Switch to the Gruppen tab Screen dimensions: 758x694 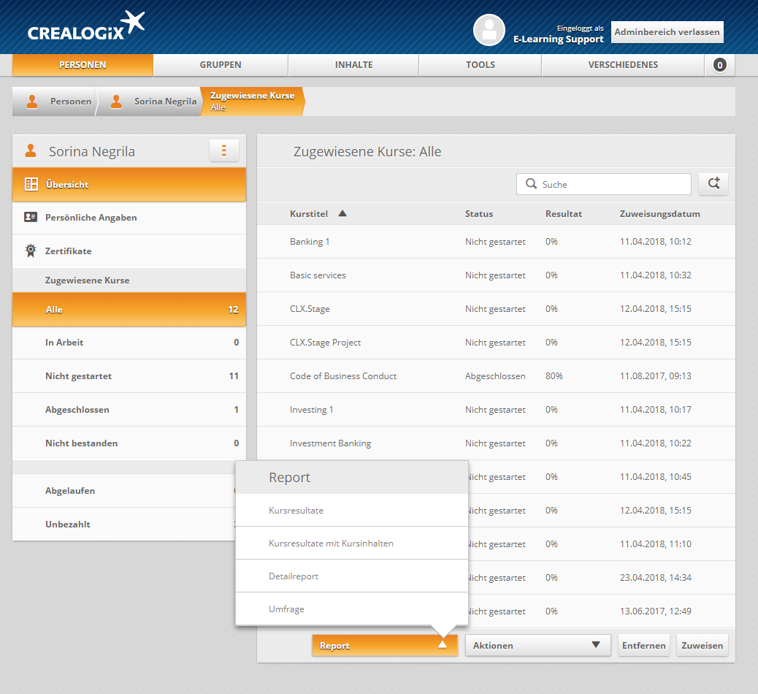click(x=221, y=65)
